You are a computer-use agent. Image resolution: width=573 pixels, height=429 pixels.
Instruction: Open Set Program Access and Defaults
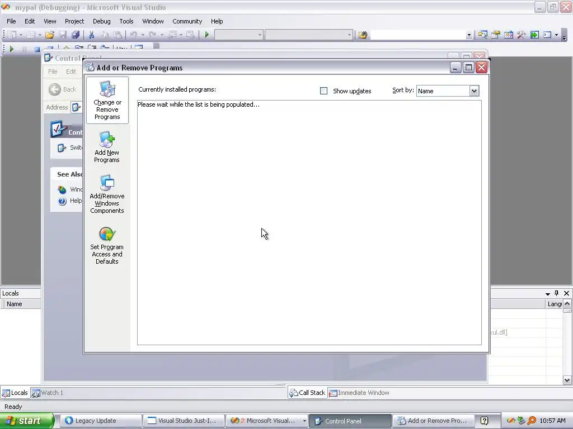click(x=107, y=246)
